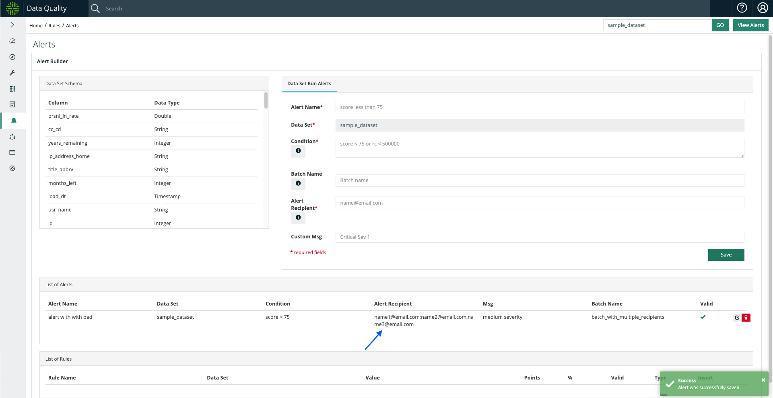Open the Explorer compass icon in sidebar
Viewport: 773px width, 398px height.
pyautogui.click(x=12, y=57)
